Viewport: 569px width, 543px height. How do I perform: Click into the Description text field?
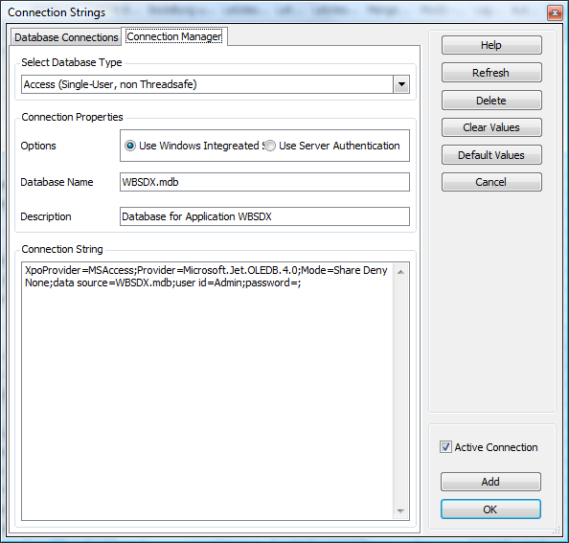[x=264, y=216]
